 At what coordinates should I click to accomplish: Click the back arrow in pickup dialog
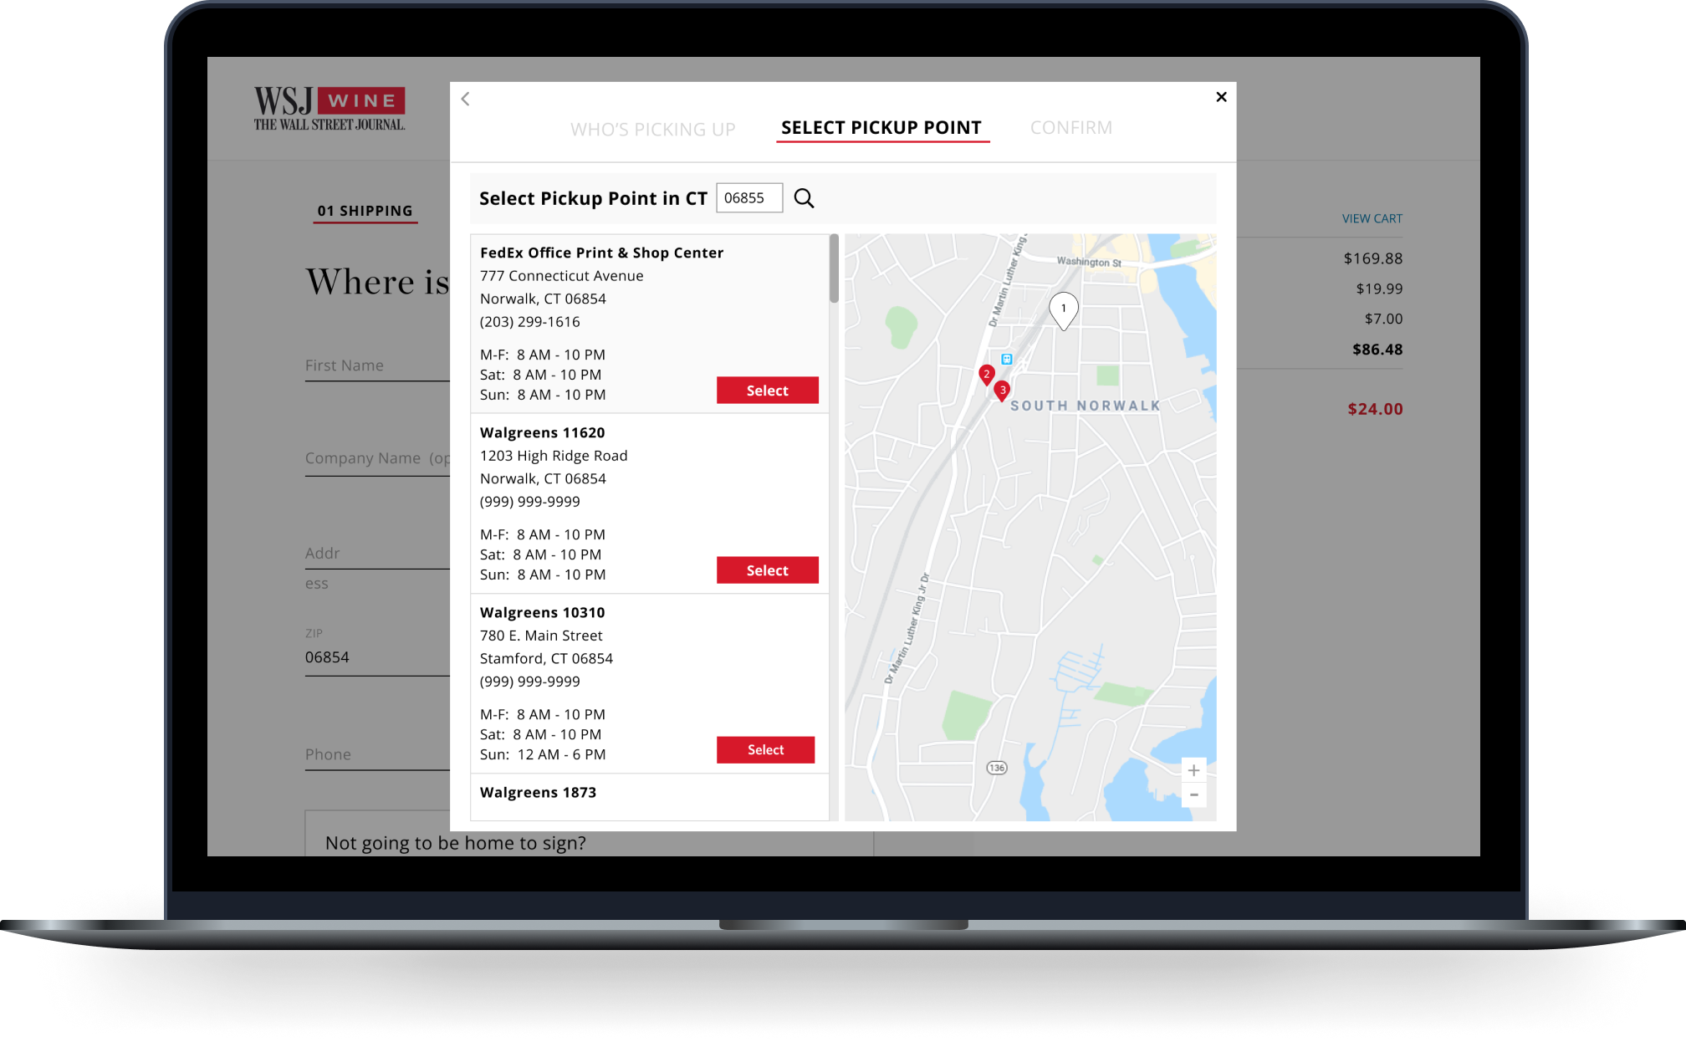(466, 99)
